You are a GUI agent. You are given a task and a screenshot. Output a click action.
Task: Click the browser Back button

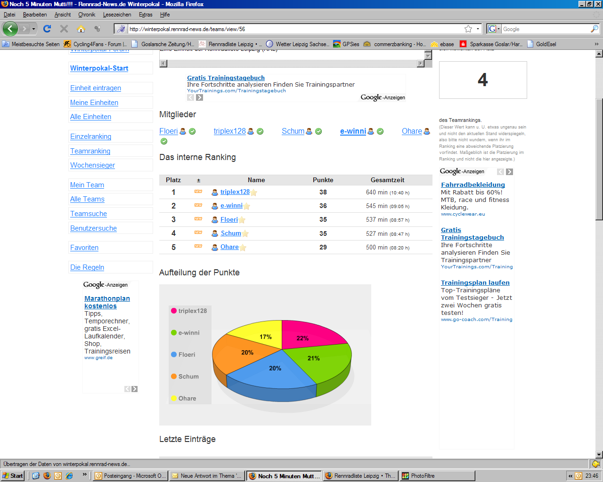[10, 29]
